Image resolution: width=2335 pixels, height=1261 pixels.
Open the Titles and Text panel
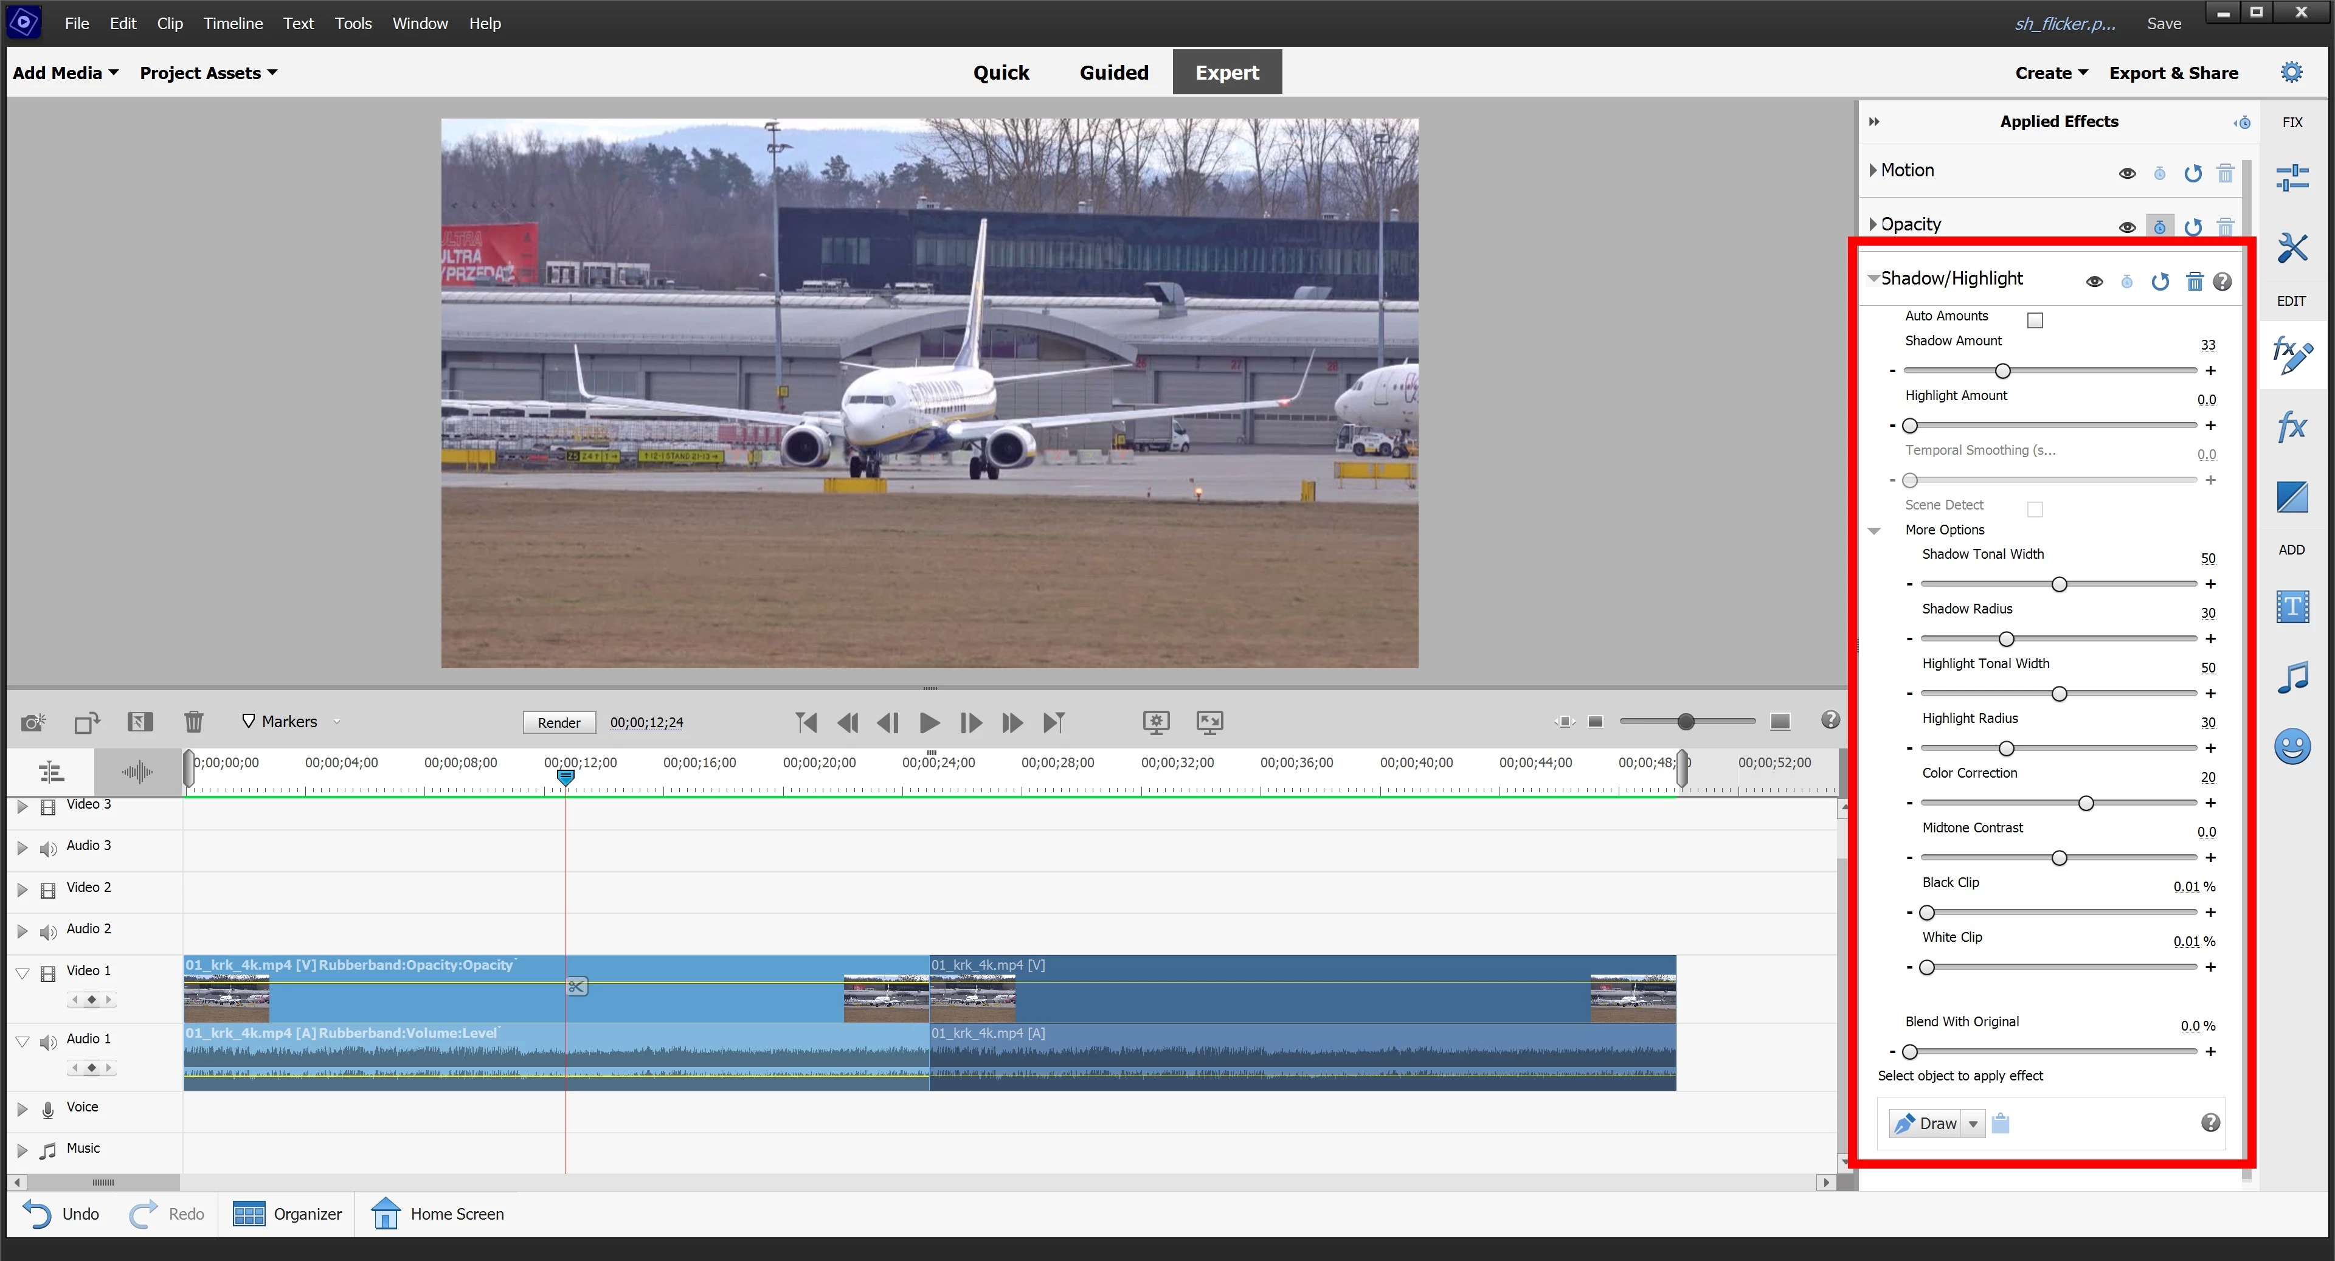[x=2291, y=606]
